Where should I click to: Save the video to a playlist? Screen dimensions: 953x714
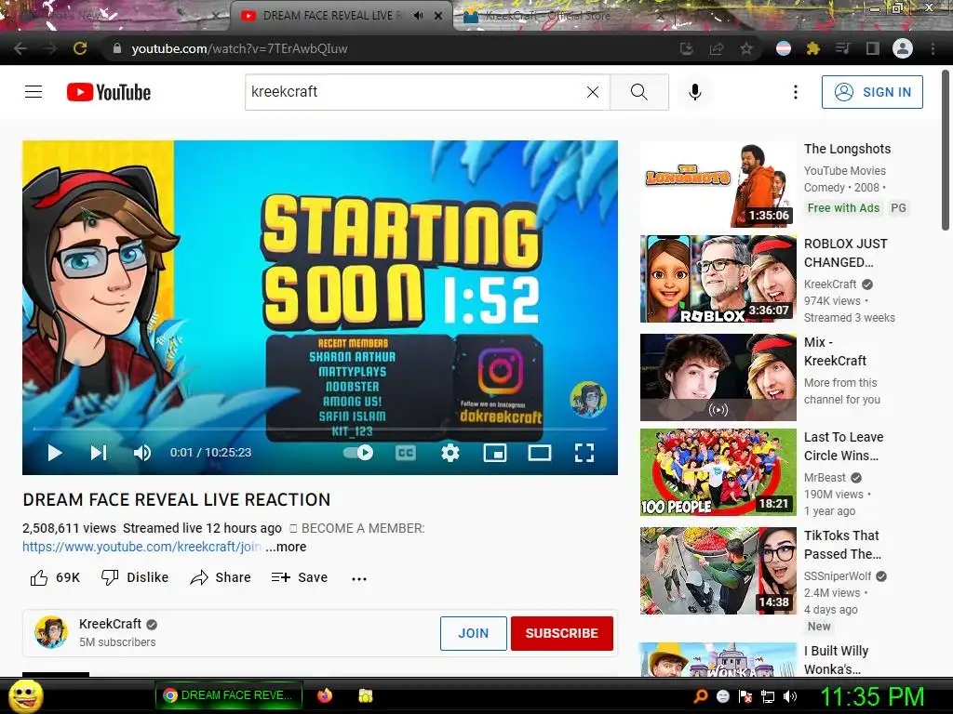pyautogui.click(x=300, y=577)
